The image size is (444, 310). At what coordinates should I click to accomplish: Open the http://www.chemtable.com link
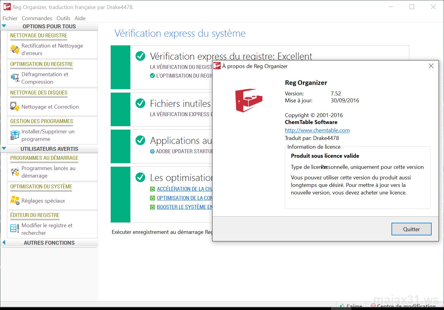[317, 130]
